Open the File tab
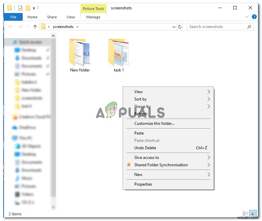Image resolution: width=262 pixels, height=221 pixels. [x=13, y=17]
